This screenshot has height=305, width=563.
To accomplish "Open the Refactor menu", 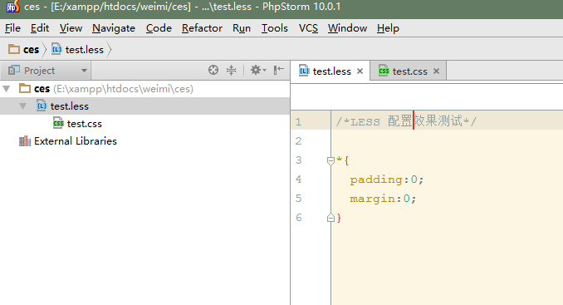I will tap(202, 28).
